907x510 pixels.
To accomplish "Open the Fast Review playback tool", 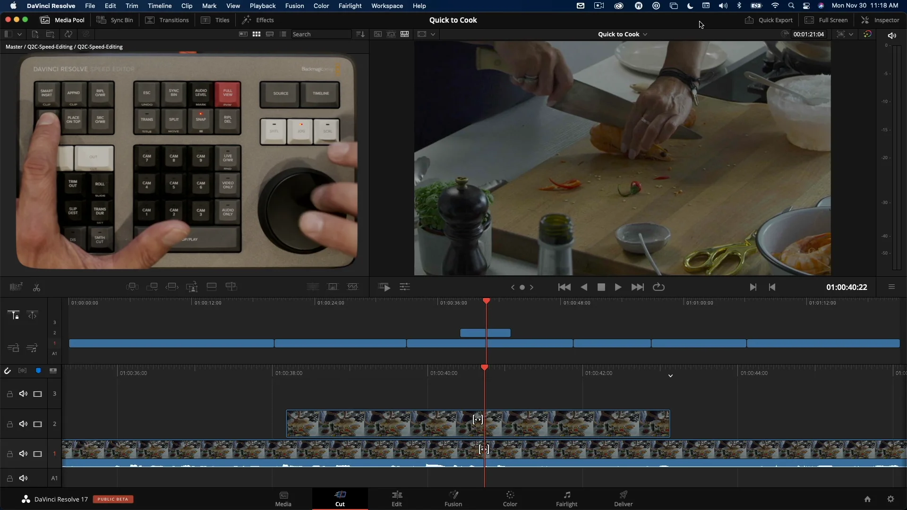I will pyautogui.click(x=385, y=287).
